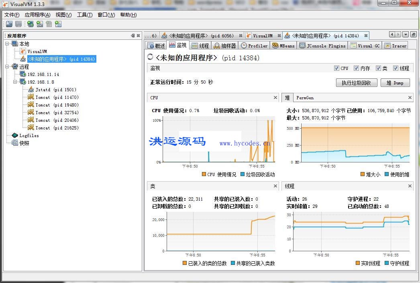Click the host icon for 192.168.11.14
Screen dimensions: 420x283
click(x=23, y=74)
